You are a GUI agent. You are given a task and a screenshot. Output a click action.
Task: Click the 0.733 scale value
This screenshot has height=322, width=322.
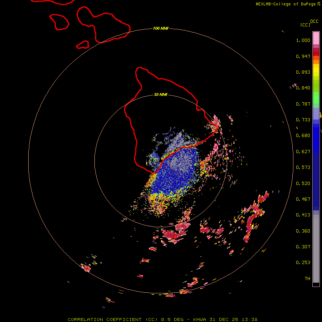303,120
